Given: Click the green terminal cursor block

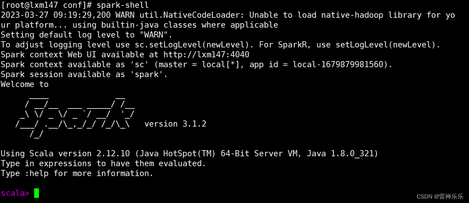Looking at the screenshot, I should (37, 193).
